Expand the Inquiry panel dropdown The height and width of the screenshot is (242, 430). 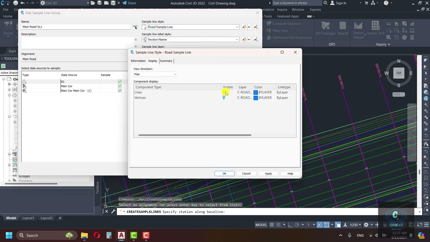(x=383, y=44)
